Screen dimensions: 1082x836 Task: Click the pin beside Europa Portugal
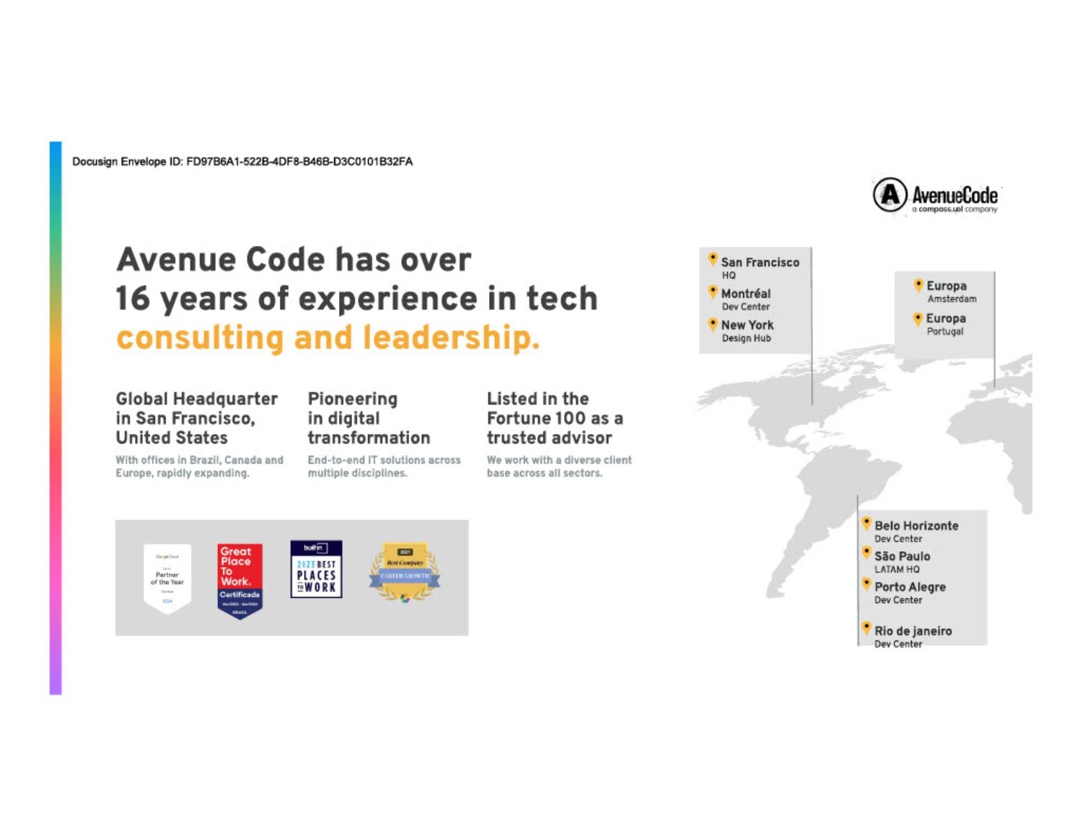[918, 318]
